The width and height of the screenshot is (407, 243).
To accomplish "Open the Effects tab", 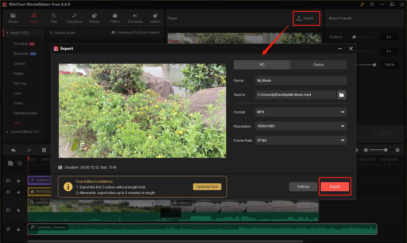I will coord(94,18).
